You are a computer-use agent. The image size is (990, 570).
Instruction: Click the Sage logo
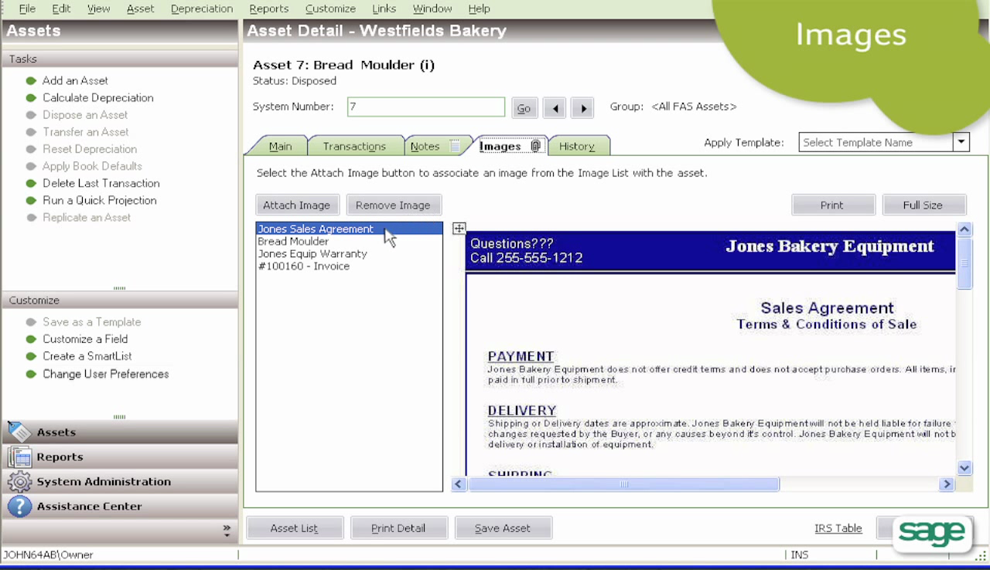(x=933, y=532)
